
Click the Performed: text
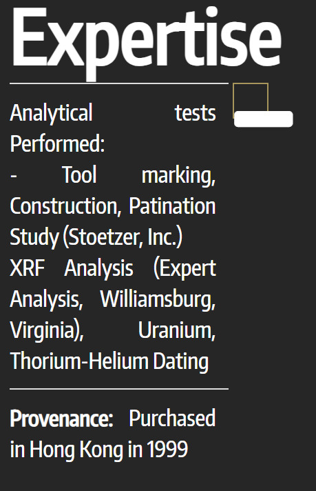58,143
